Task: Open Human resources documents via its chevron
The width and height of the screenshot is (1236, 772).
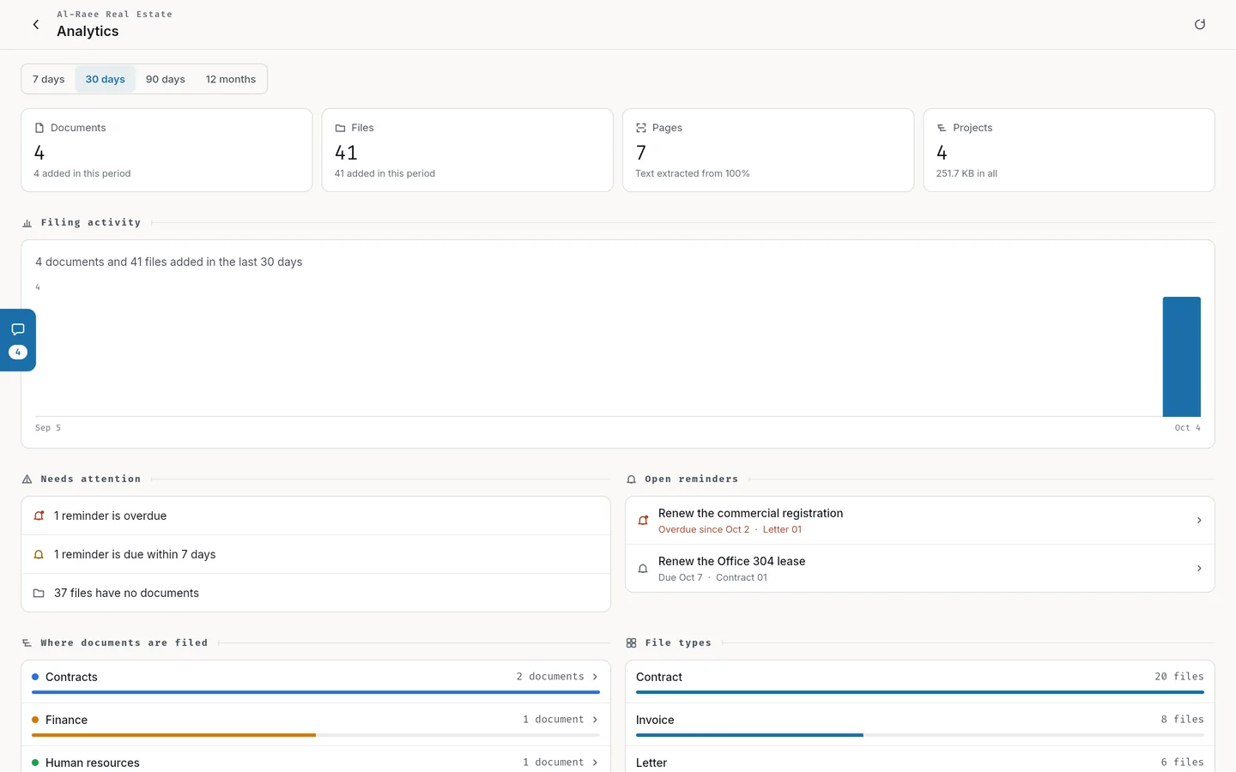Action: tap(595, 763)
